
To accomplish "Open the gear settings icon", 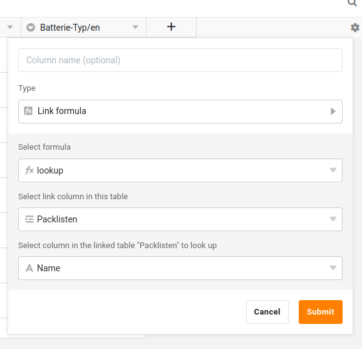I will (x=355, y=28).
